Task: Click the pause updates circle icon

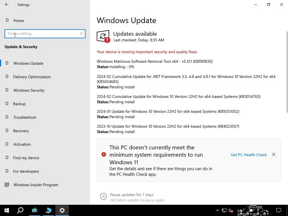Action: pos(103,196)
